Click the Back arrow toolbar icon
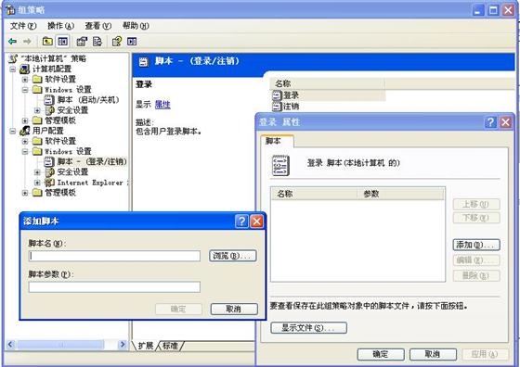The height and width of the screenshot is (367, 520). (x=13, y=42)
